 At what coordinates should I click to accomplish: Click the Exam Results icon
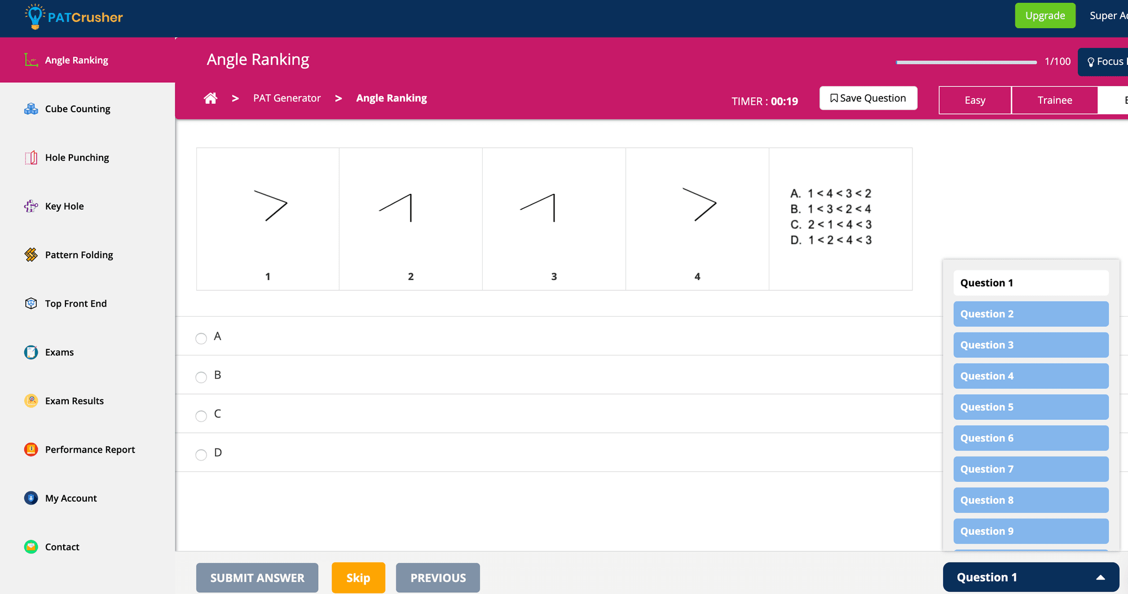pyautogui.click(x=31, y=401)
